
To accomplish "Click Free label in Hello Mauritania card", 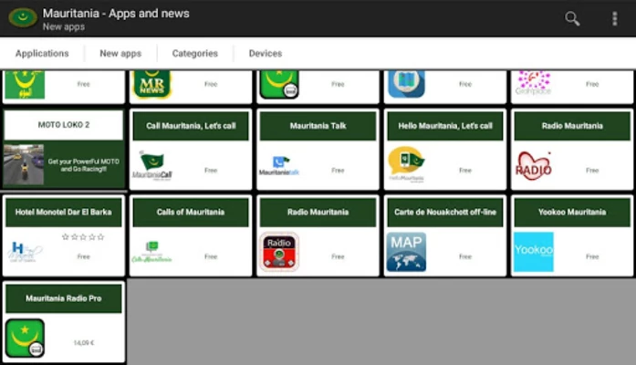I will 465,171.
